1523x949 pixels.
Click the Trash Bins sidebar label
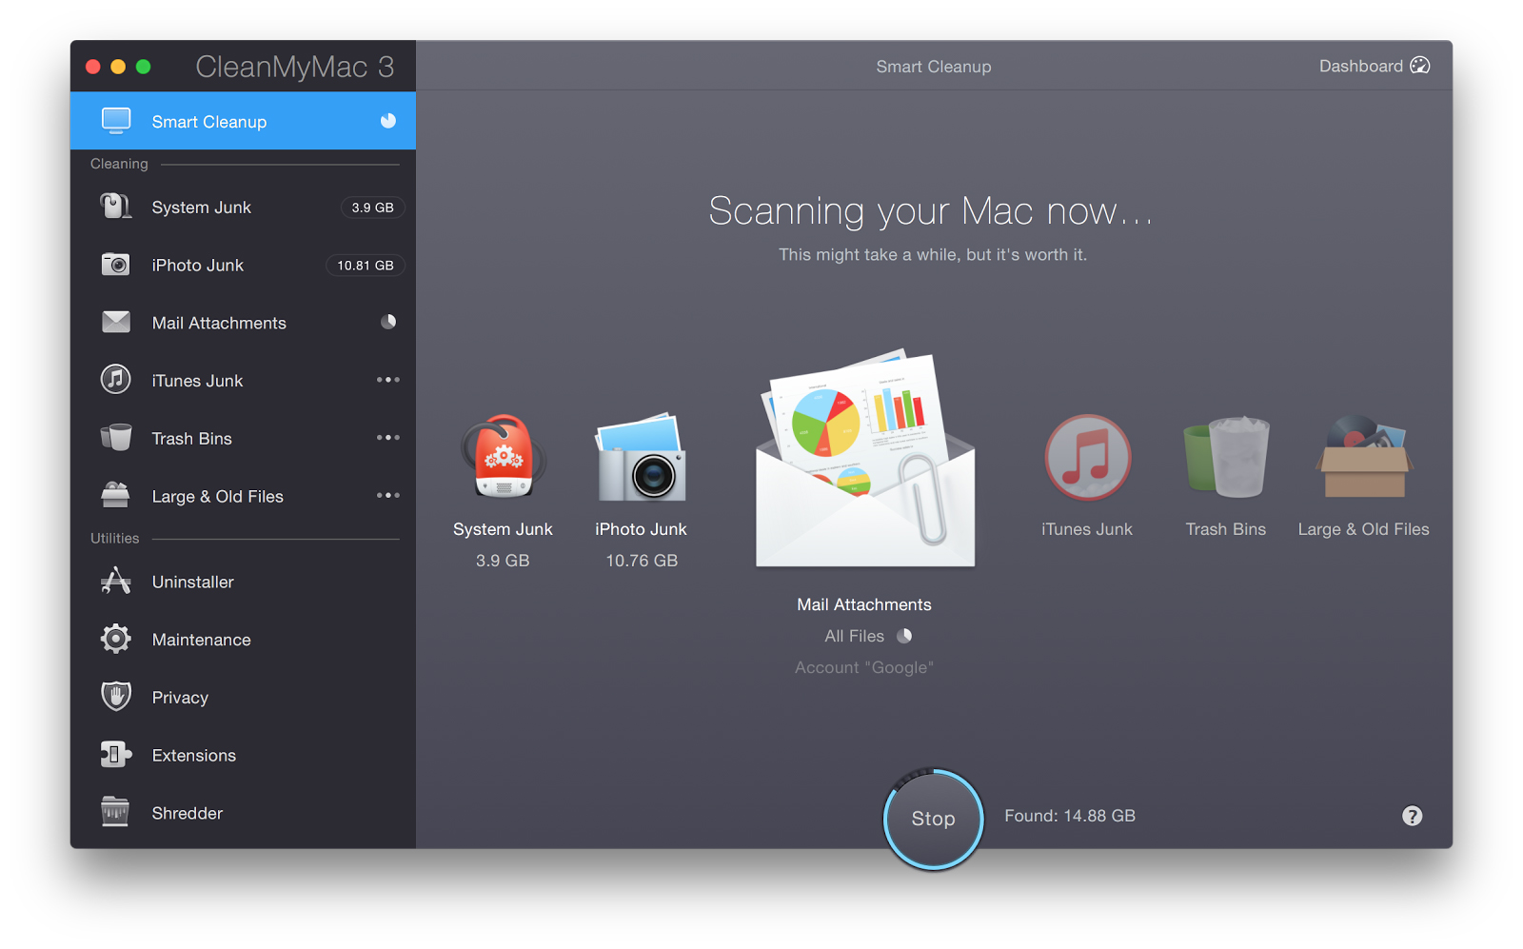(192, 439)
